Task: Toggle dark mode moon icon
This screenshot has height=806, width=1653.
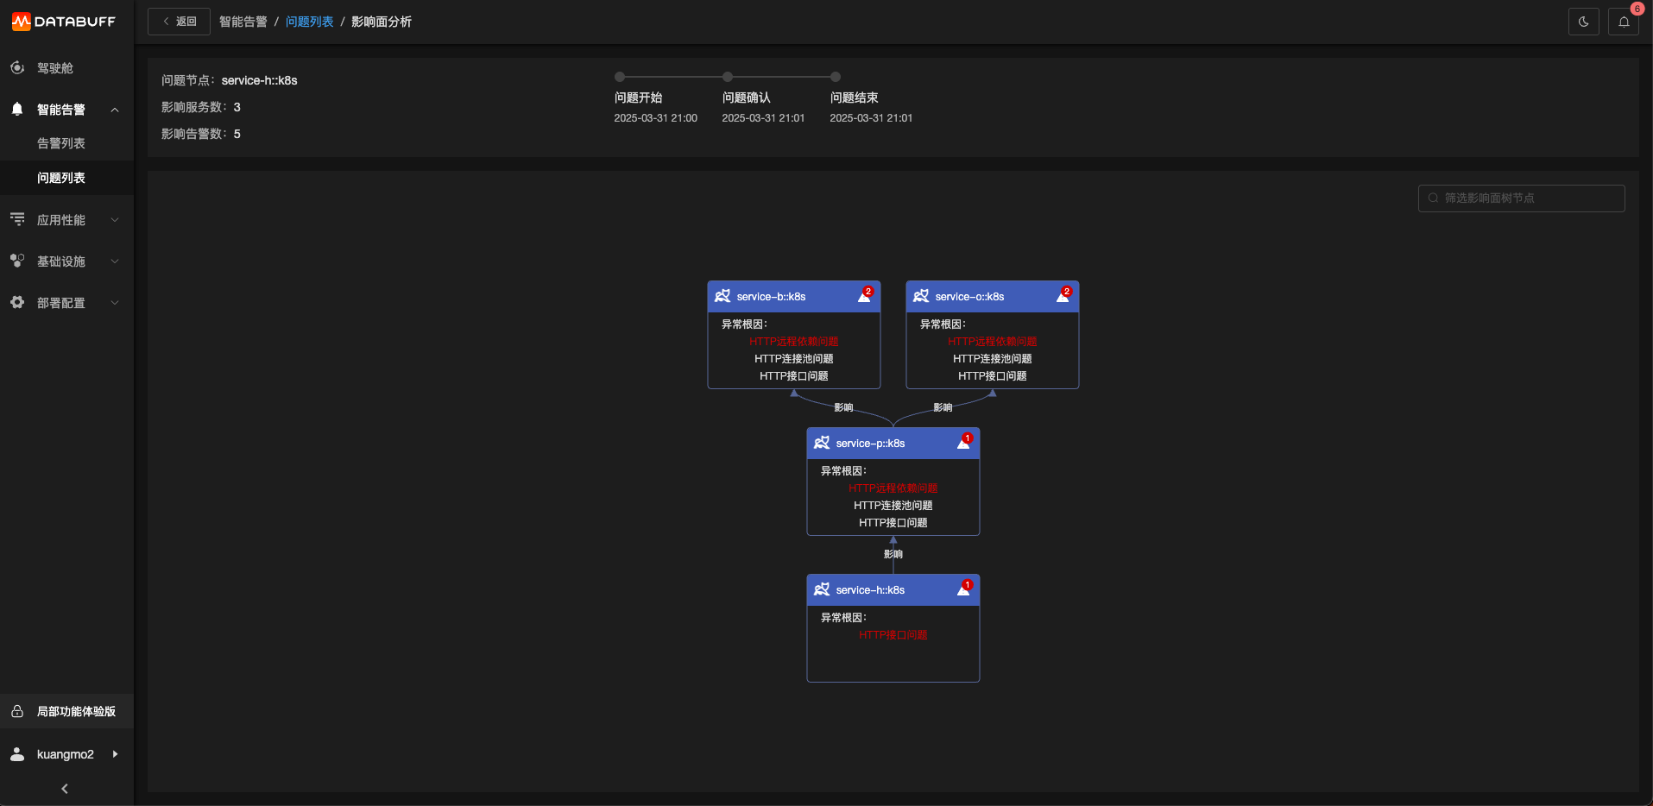Action: tap(1583, 22)
